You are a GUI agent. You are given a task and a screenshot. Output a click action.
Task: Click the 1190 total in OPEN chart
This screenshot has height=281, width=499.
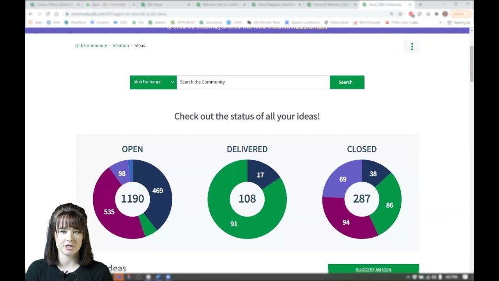[x=133, y=199]
